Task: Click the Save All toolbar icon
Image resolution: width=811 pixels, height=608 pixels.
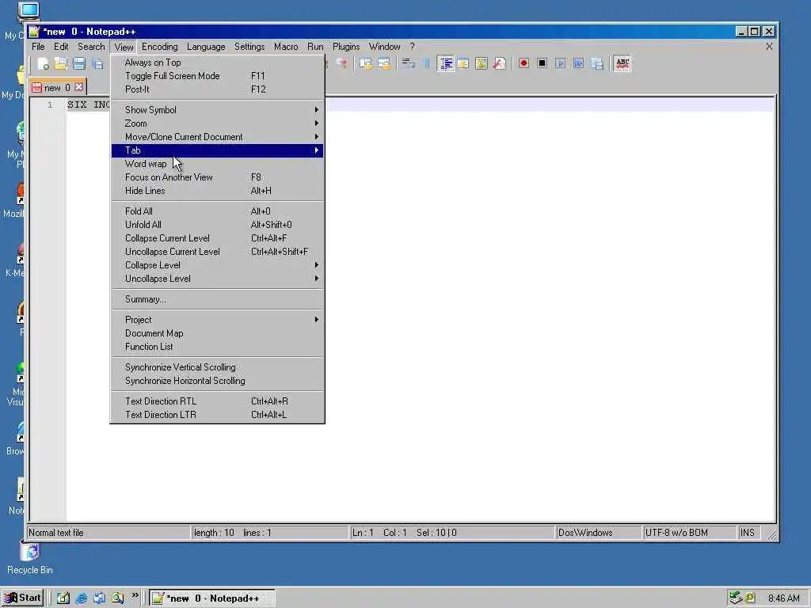Action: 97,63
